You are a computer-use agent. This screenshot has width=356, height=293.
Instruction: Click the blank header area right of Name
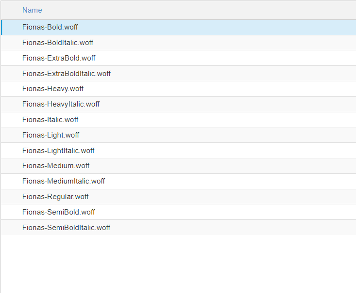199,10
